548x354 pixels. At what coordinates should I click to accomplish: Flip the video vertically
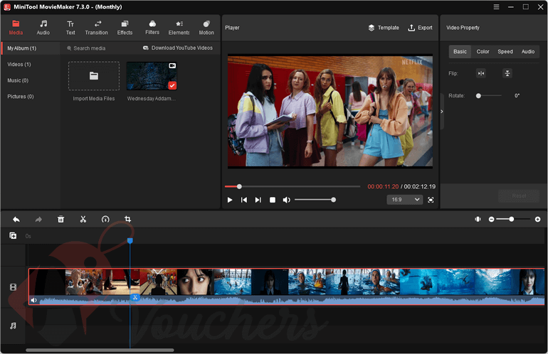(507, 73)
